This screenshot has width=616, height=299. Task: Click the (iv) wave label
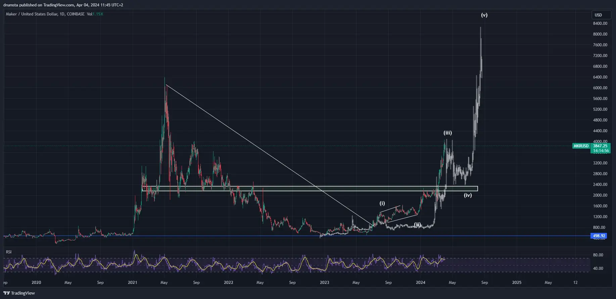[468, 195]
